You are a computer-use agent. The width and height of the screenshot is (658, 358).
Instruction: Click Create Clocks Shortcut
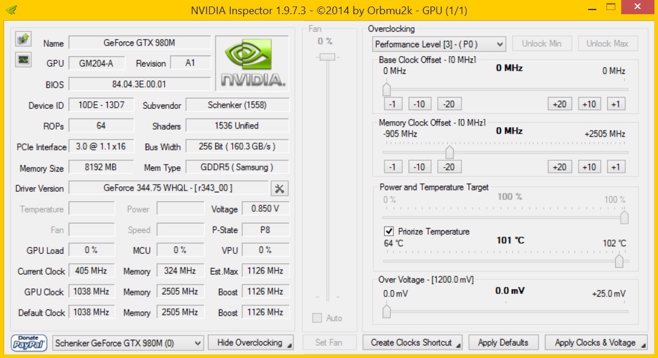[x=412, y=342]
